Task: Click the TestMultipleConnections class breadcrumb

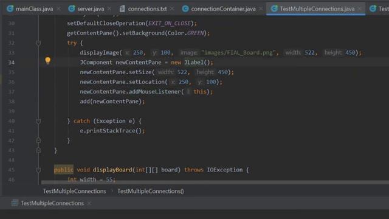Action: point(74,191)
